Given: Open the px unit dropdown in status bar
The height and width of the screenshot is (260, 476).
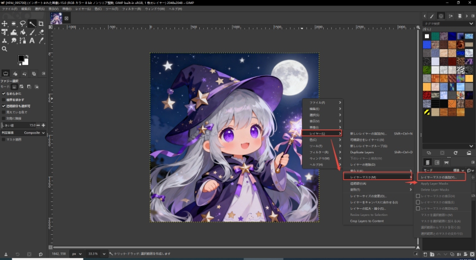Looking at the screenshot, I should 77,253.
